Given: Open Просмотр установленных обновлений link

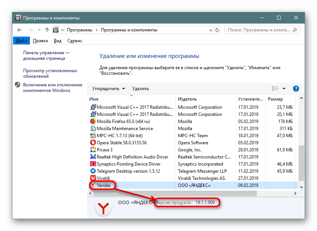Looking at the screenshot, I should click(50, 73).
